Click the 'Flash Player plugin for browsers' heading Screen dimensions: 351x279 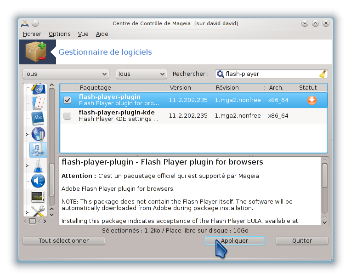(x=202, y=162)
